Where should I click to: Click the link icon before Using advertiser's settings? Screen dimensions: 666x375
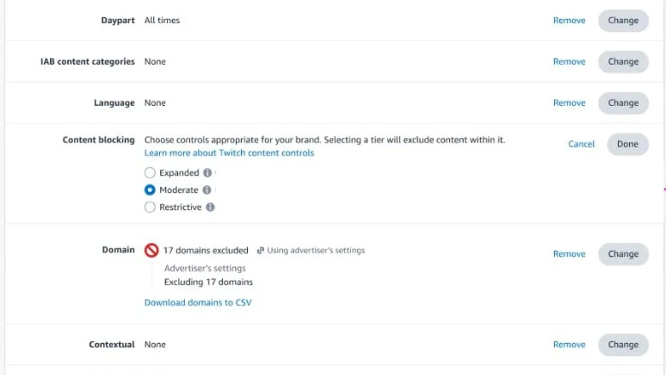coord(261,250)
